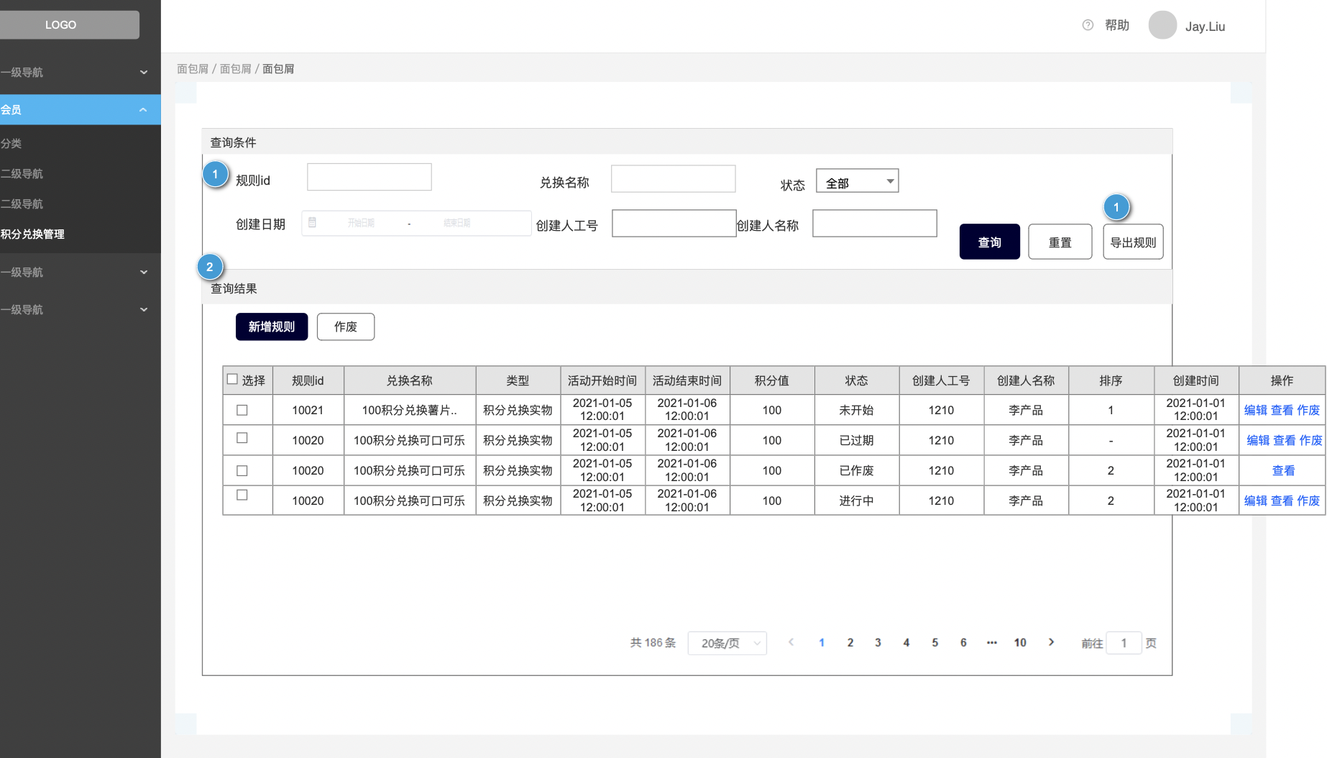Click the 共 186 条 total count text
The height and width of the screenshot is (758, 1327).
pos(653,643)
